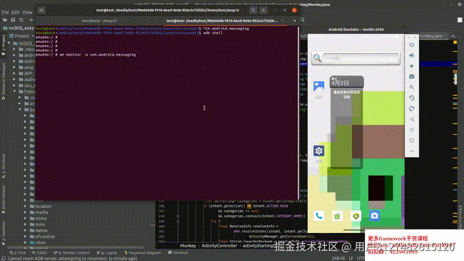
Task: Open the emulator extended controls (three dots)
Action: point(412,151)
